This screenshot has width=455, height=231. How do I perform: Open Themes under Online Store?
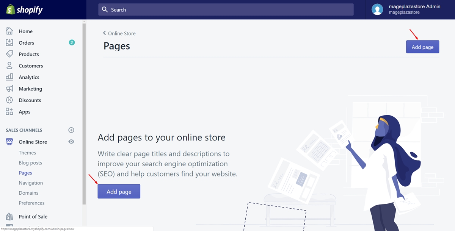tap(27, 153)
